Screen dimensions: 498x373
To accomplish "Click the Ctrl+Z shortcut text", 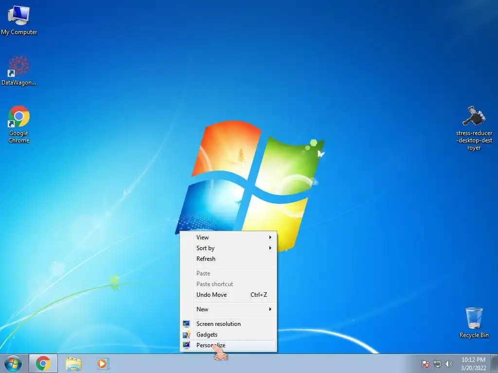I will [259, 295].
